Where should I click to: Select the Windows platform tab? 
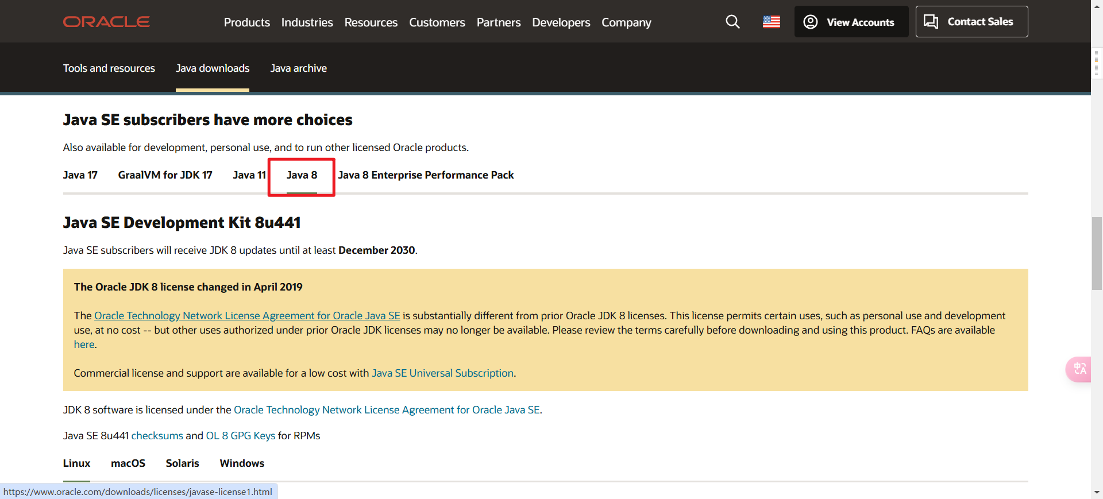(x=242, y=463)
